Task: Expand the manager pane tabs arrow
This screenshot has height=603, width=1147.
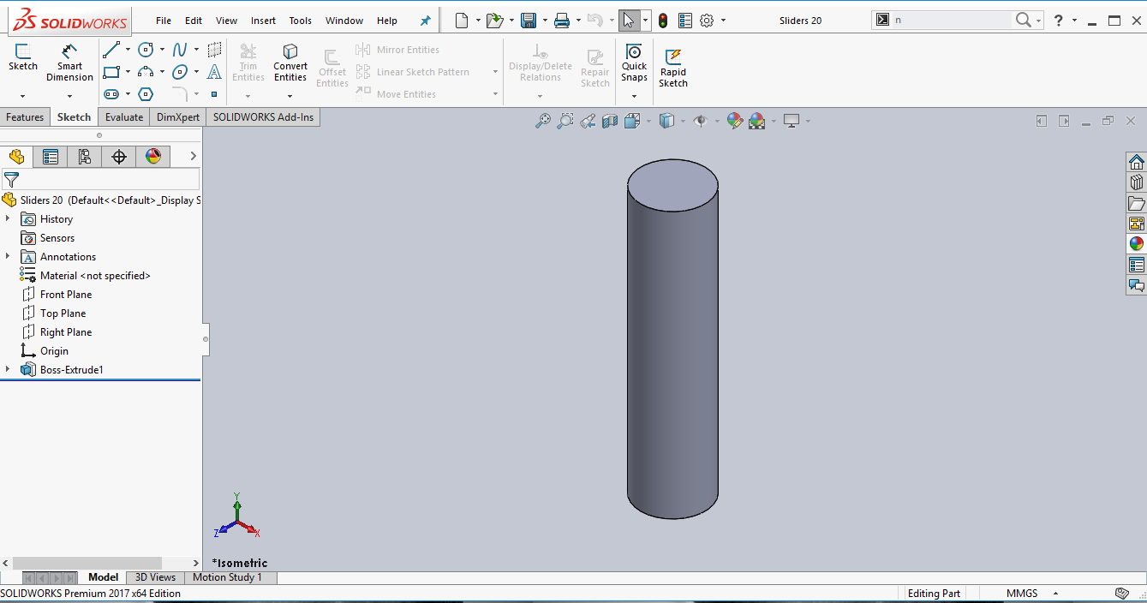Action: (x=193, y=156)
